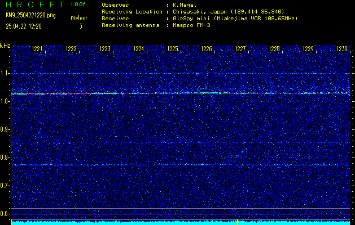The width and height of the screenshot is (355, 225).
Task: Click the 1222 time marker
Action: coord(71,49)
